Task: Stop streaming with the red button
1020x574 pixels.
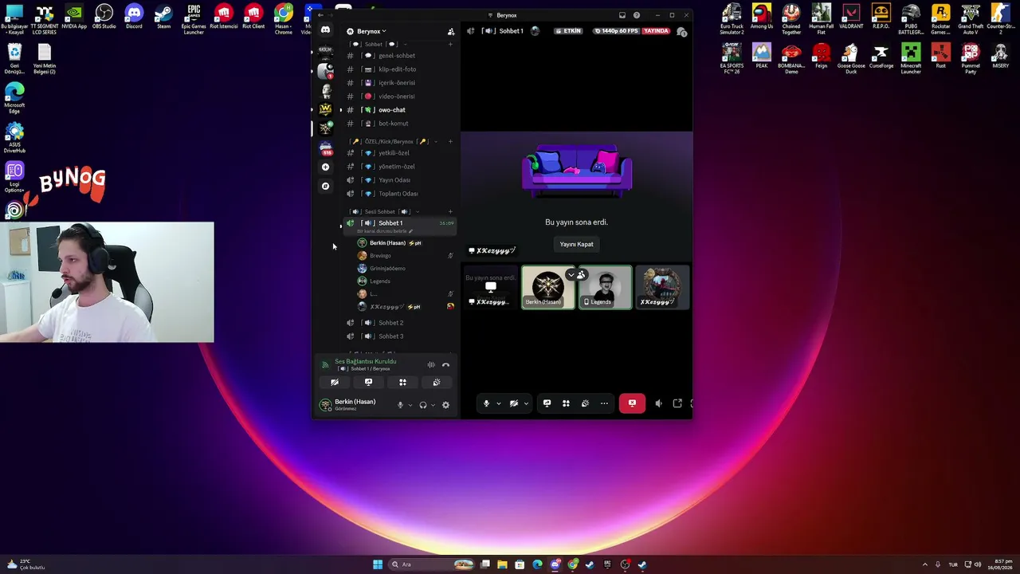Action: (632, 403)
